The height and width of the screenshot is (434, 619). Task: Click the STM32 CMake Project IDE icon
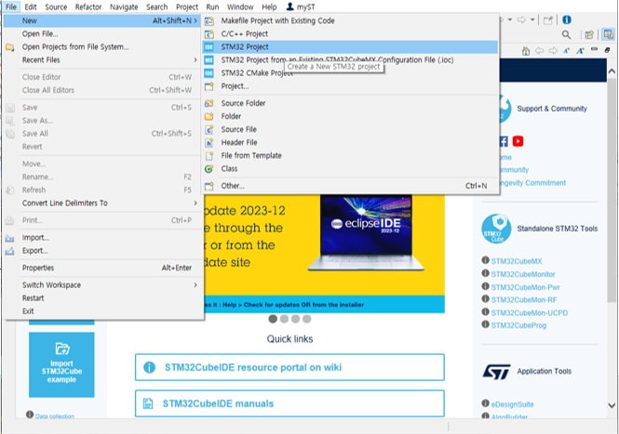pyautogui.click(x=209, y=72)
